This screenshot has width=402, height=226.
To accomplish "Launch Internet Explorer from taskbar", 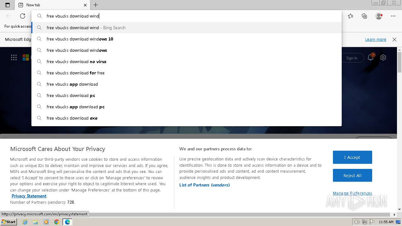I will [x=25, y=222].
